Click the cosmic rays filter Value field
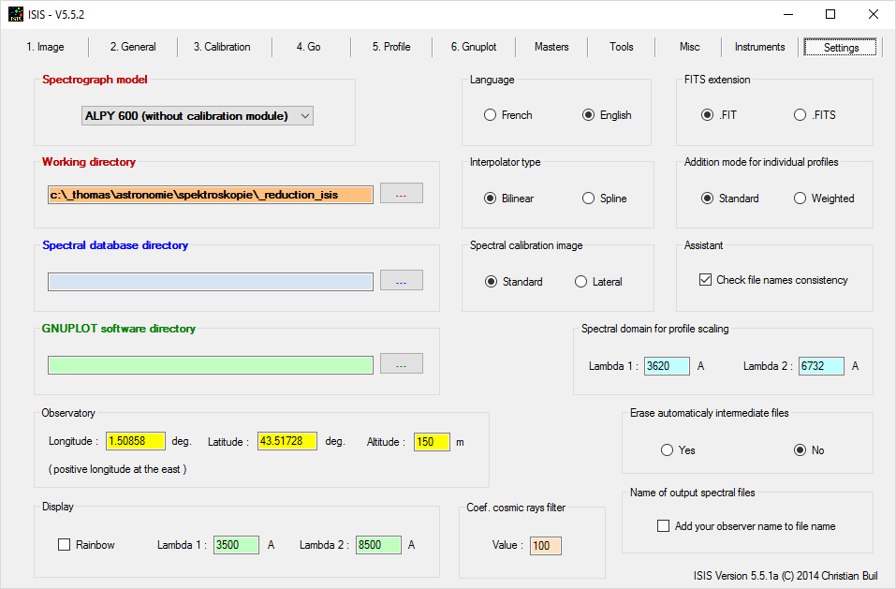 coord(545,546)
